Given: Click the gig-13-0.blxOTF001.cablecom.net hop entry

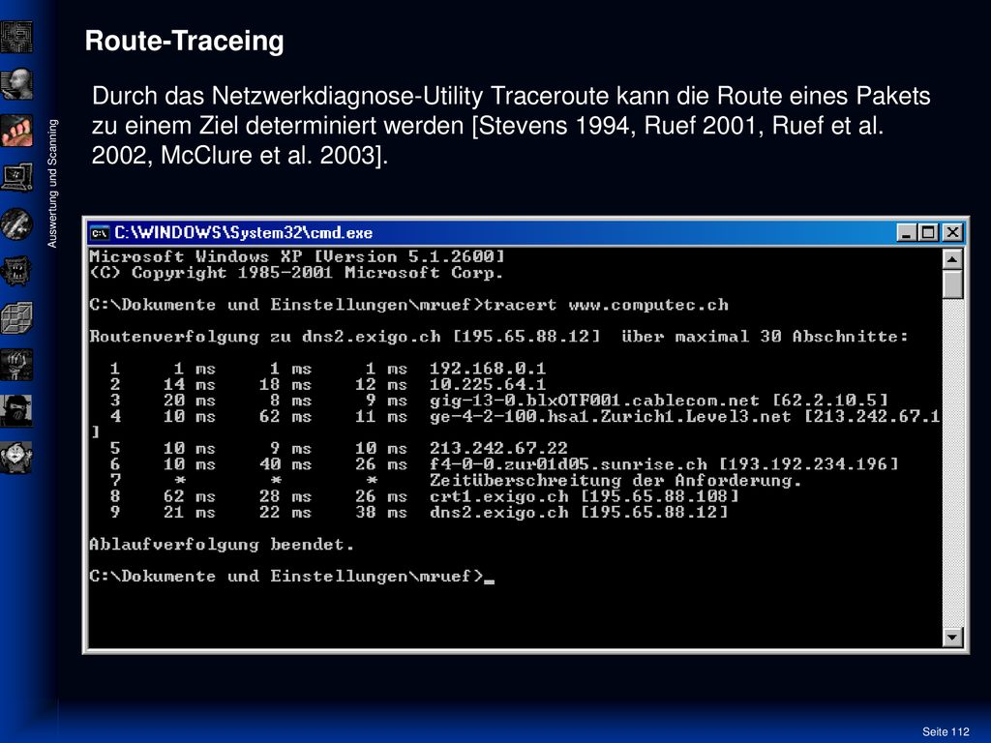Looking at the screenshot, I should pyautogui.click(x=658, y=401).
